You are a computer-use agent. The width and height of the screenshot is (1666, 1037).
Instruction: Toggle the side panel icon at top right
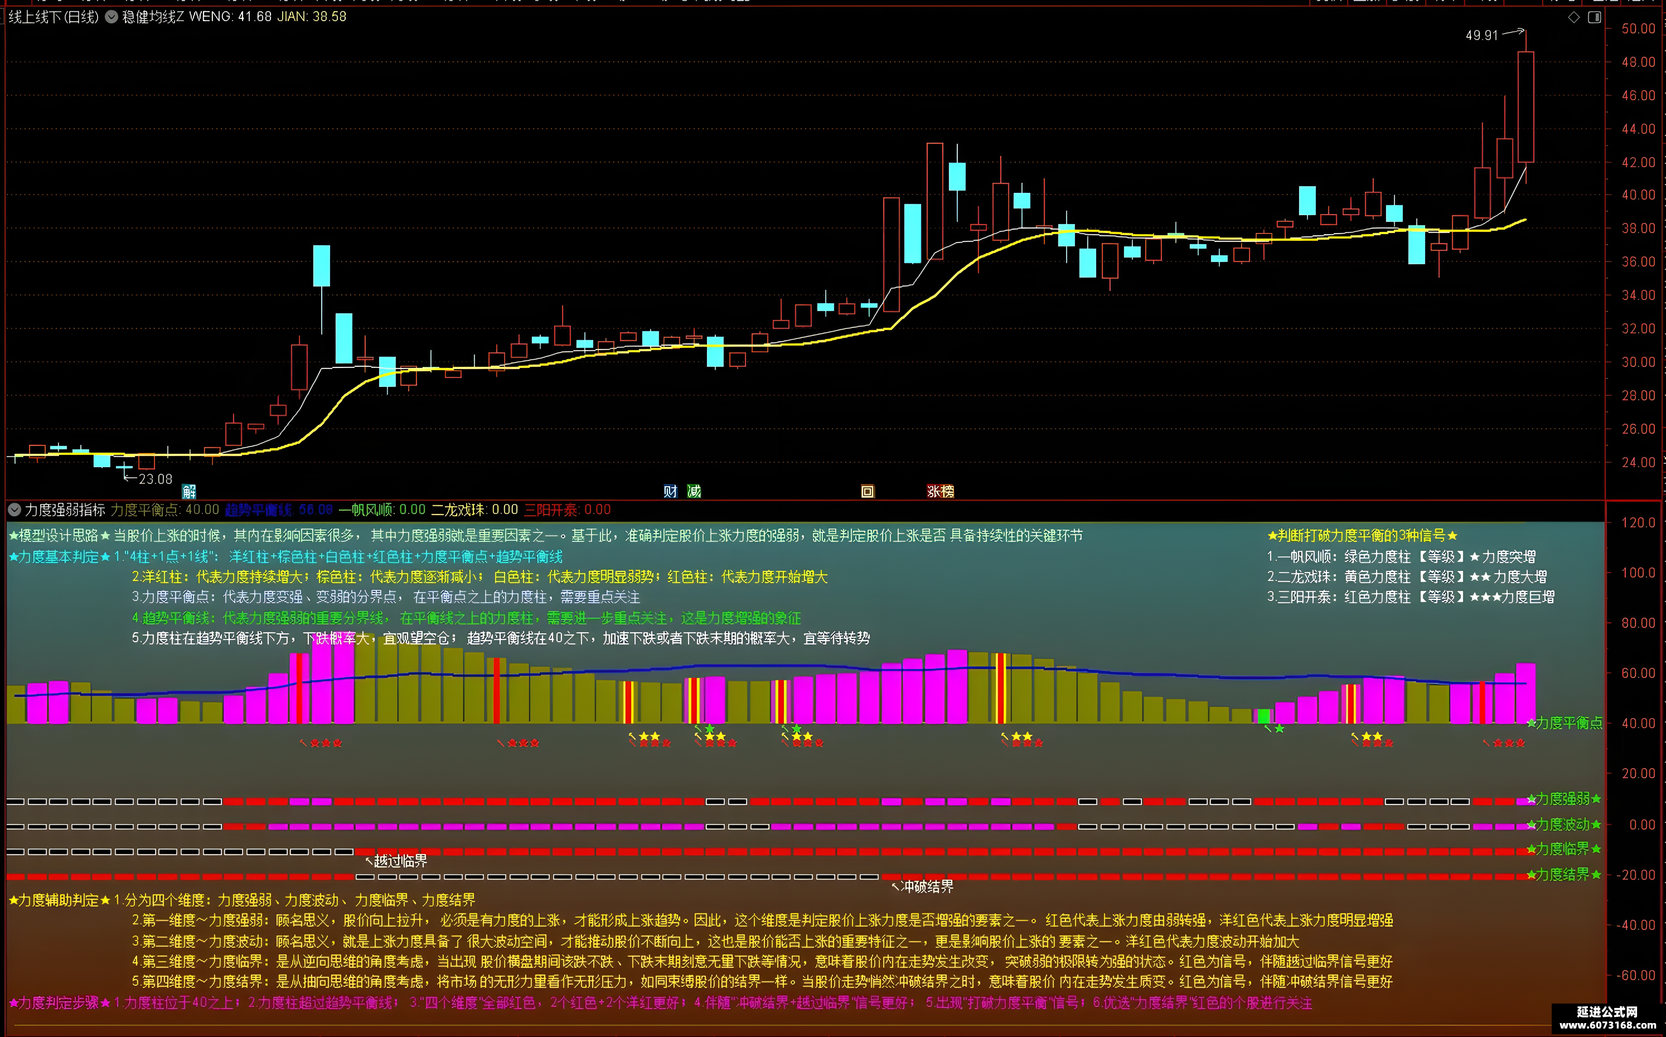coord(1595,17)
